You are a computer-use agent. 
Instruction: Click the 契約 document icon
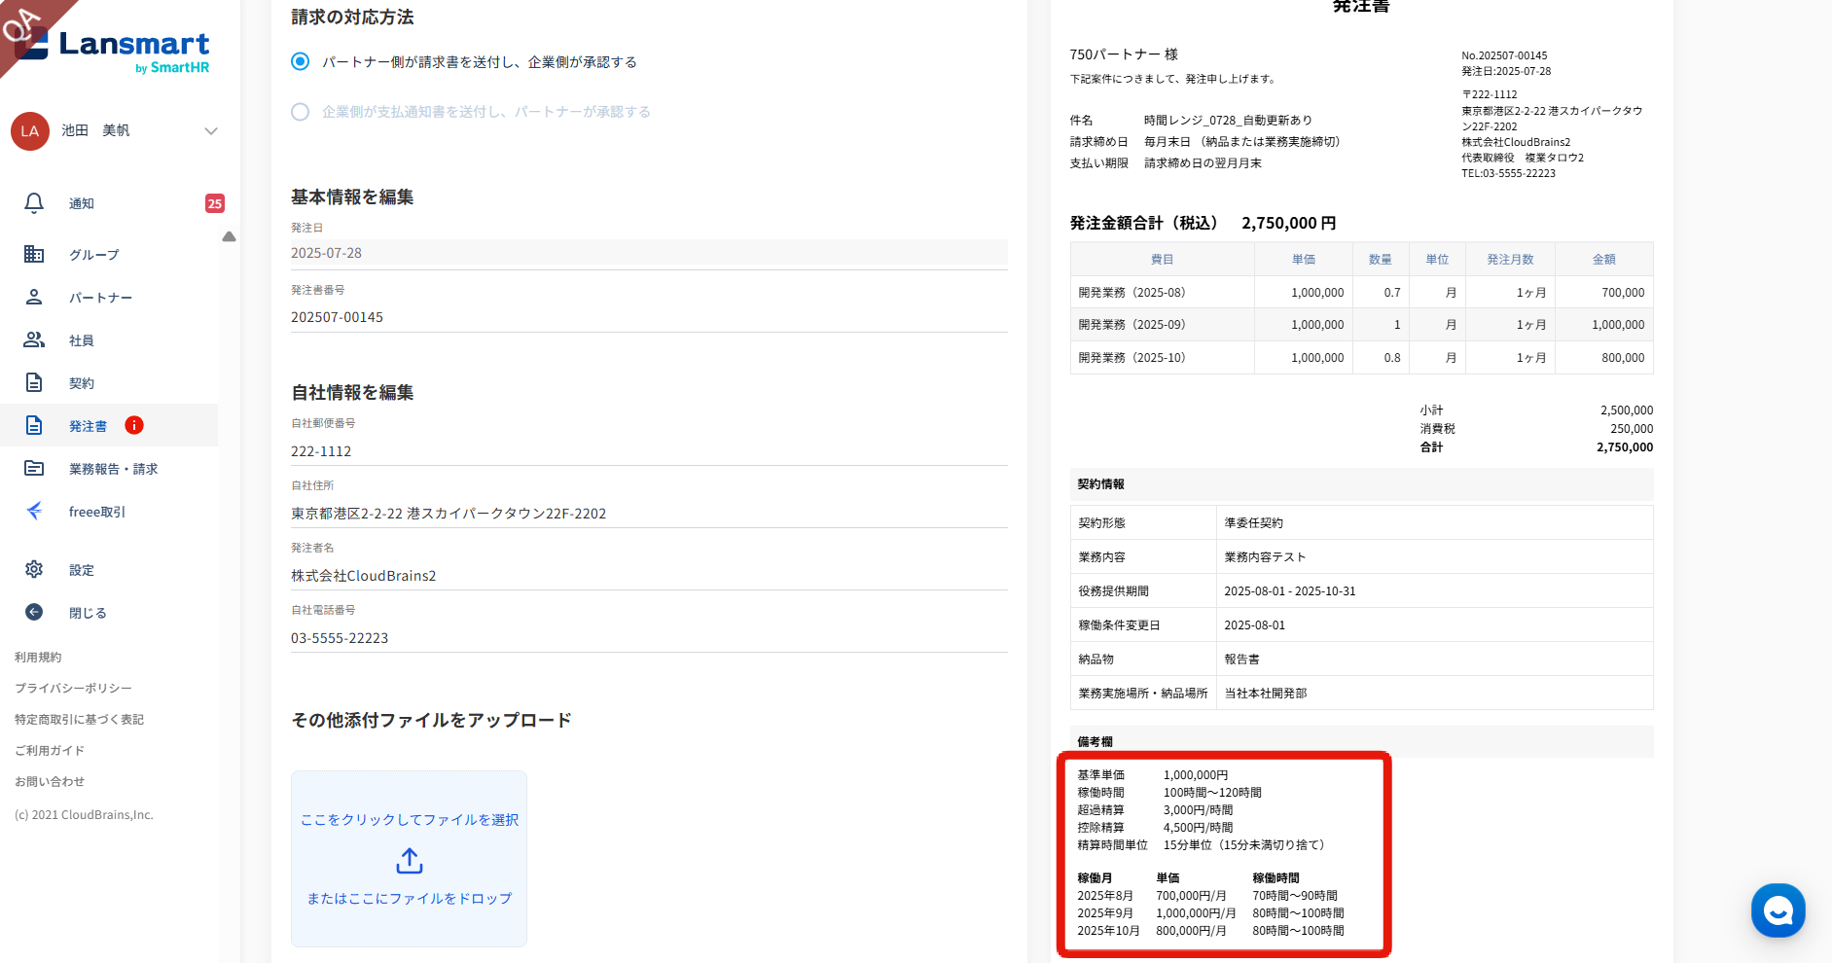pyautogui.click(x=34, y=382)
